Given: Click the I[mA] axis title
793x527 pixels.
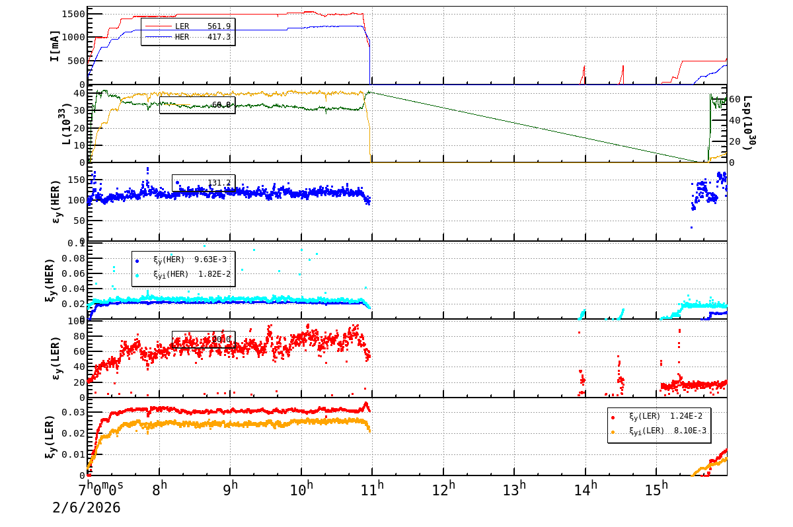Looking at the screenshot, I should pyautogui.click(x=55, y=46).
